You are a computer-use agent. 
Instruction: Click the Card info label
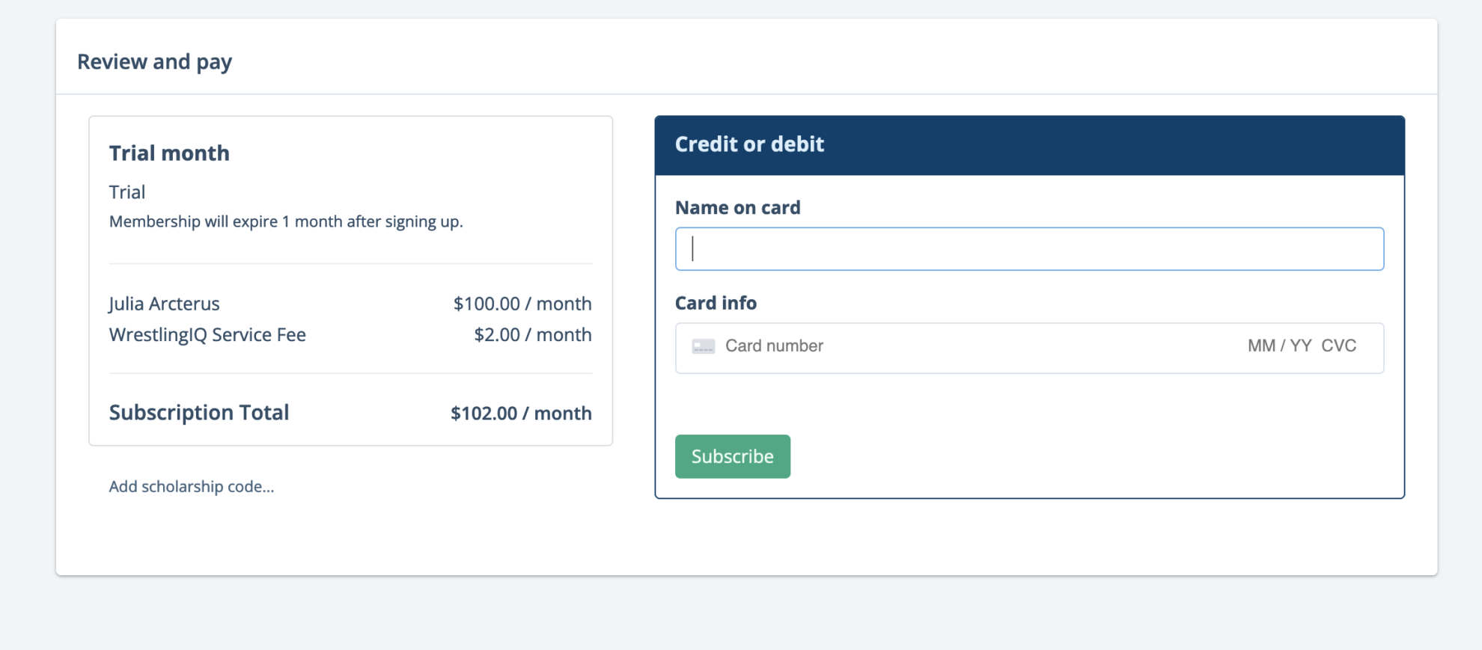tap(716, 302)
